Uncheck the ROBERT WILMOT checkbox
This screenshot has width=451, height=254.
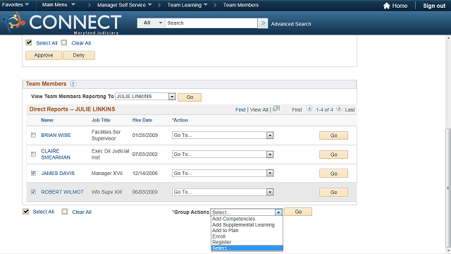pos(33,191)
